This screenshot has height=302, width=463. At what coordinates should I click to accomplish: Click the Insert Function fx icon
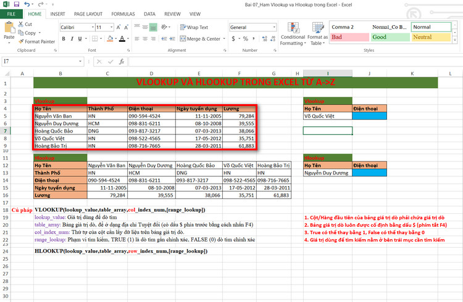(x=122, y=62)
